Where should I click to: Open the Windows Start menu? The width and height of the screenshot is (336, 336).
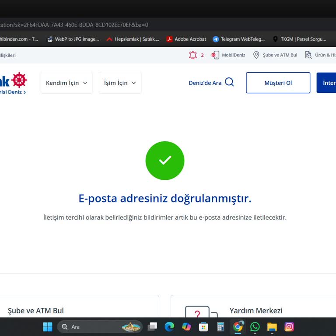pos(48,327)
